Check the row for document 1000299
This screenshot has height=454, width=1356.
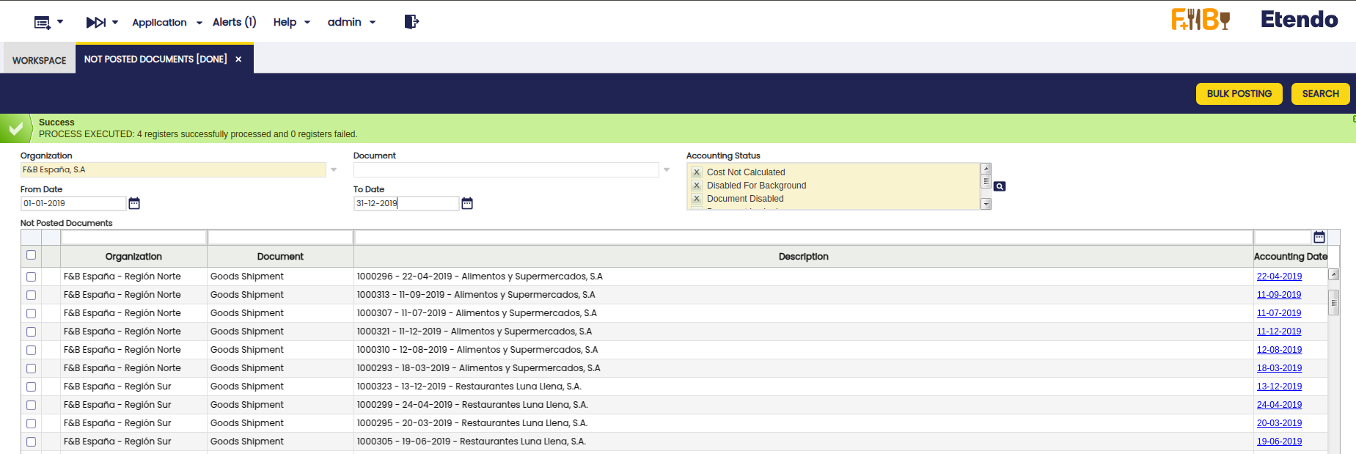click(31, 405)
